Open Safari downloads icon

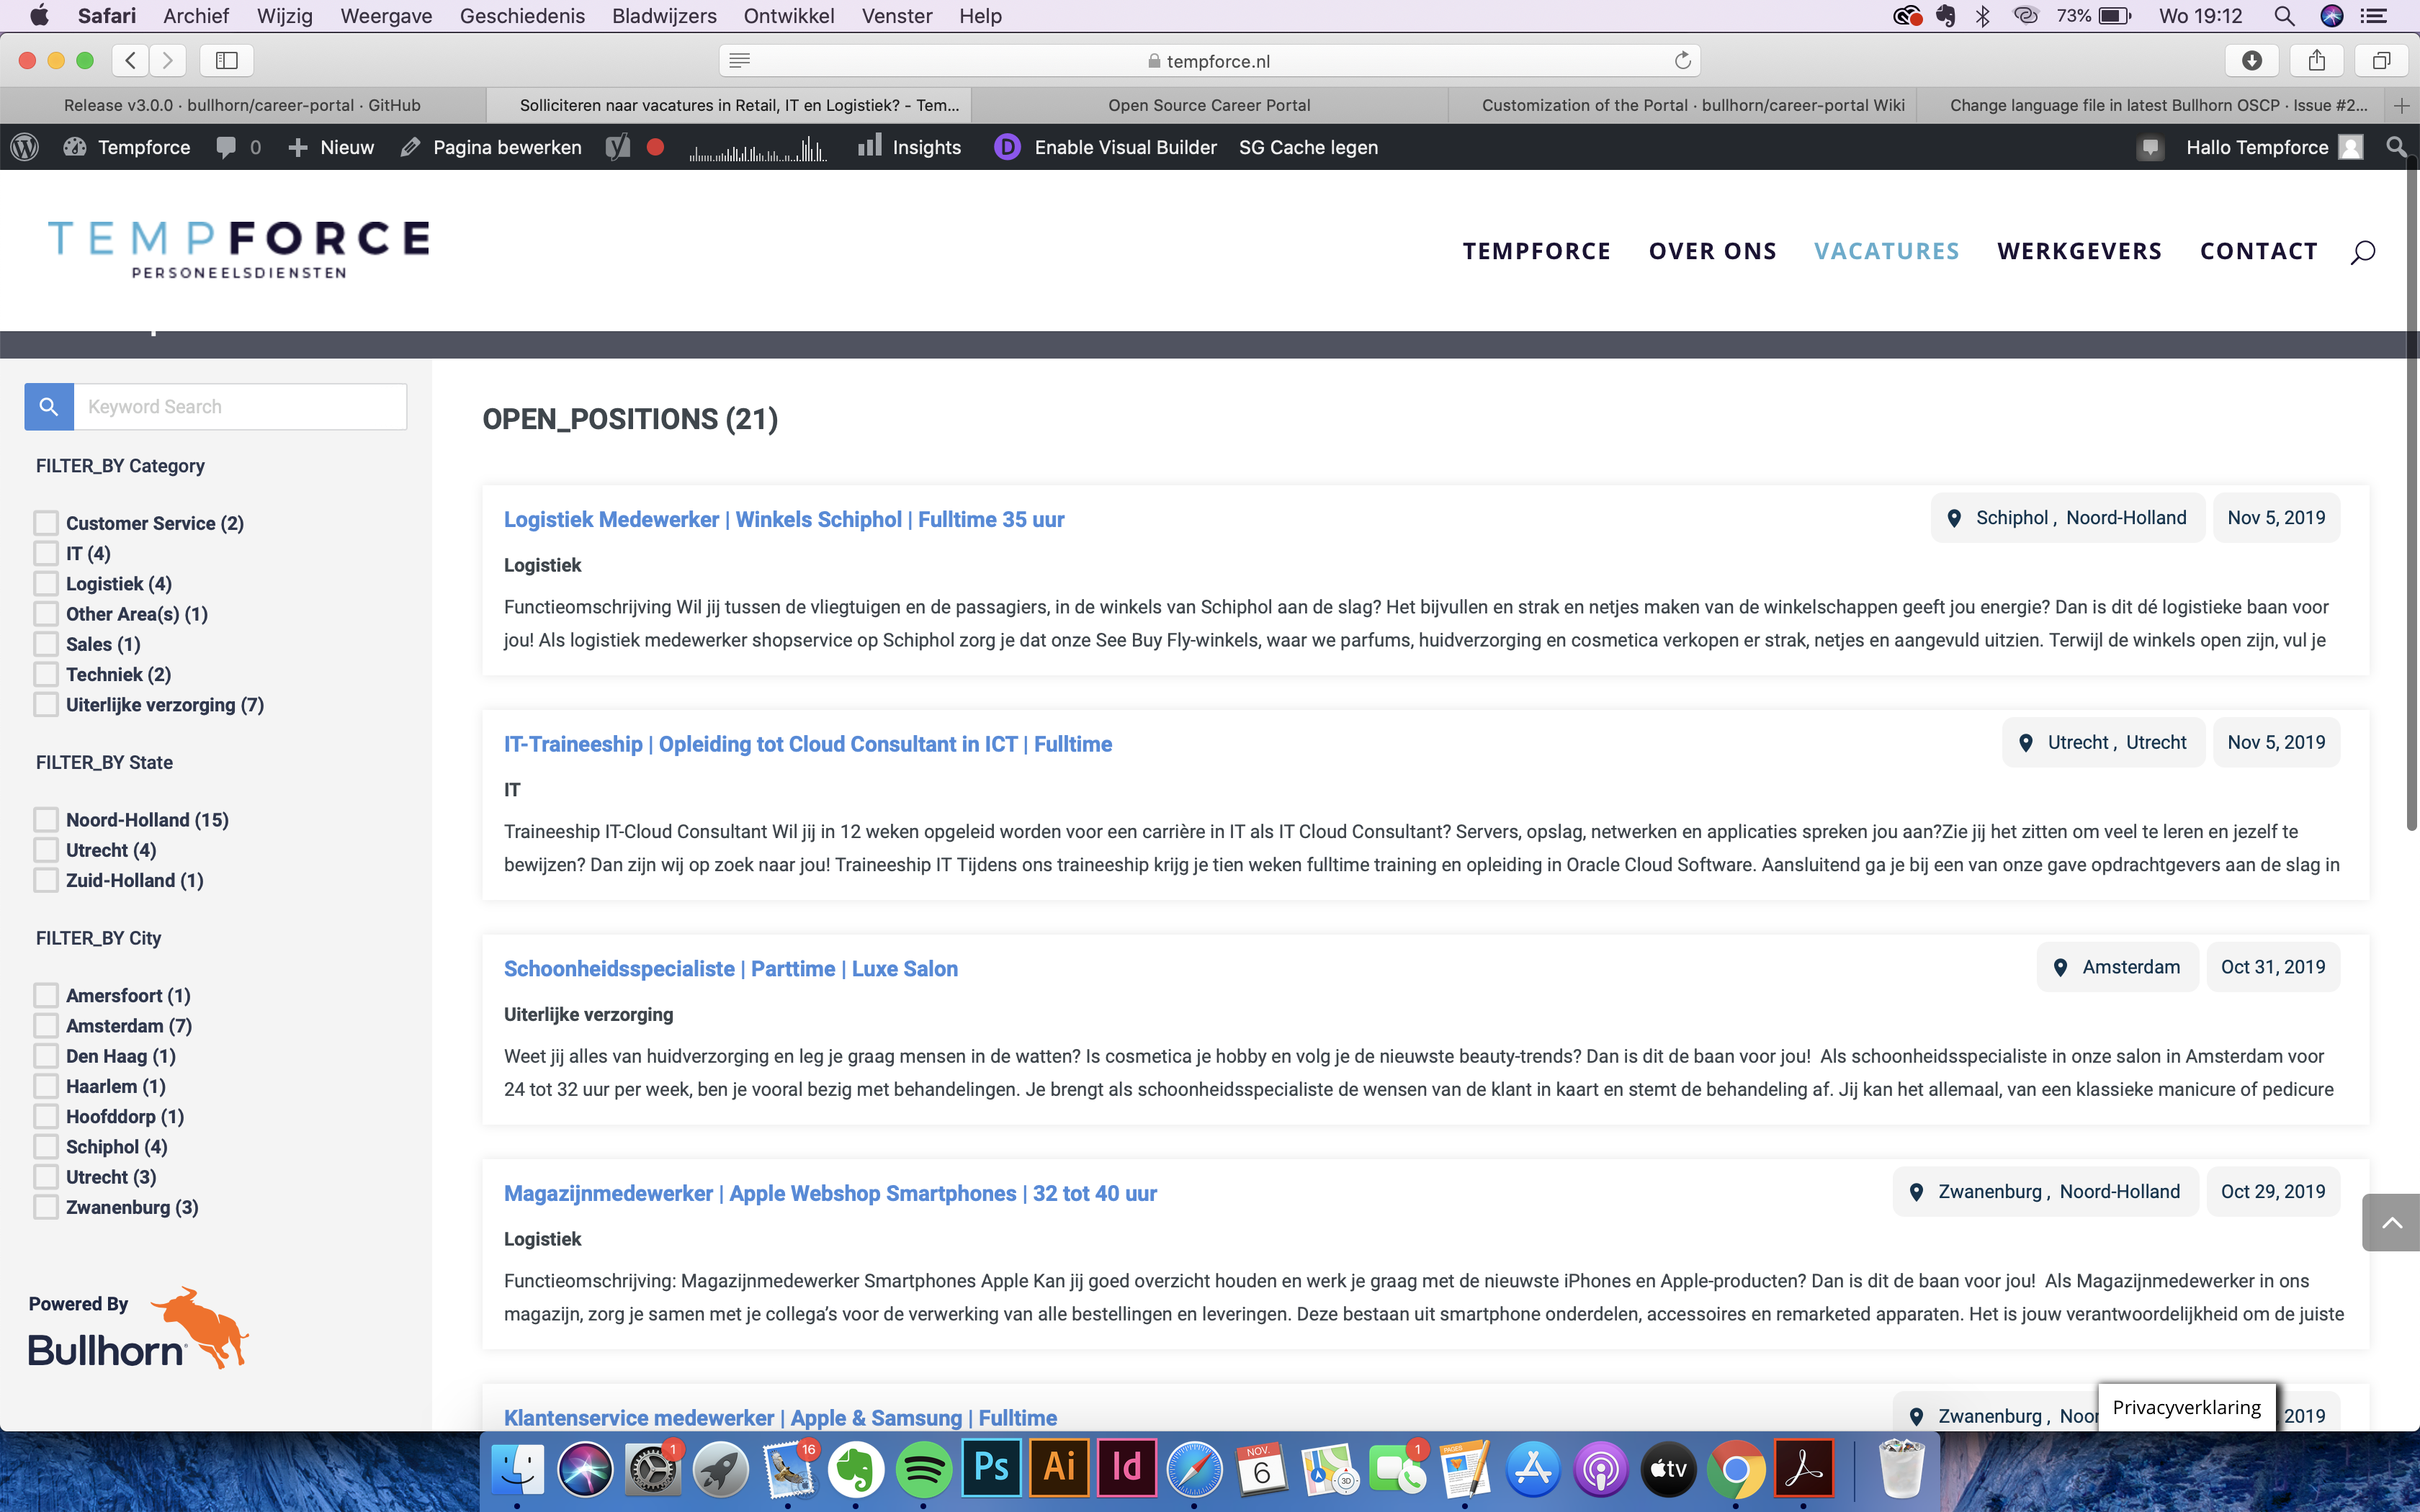2252,61
